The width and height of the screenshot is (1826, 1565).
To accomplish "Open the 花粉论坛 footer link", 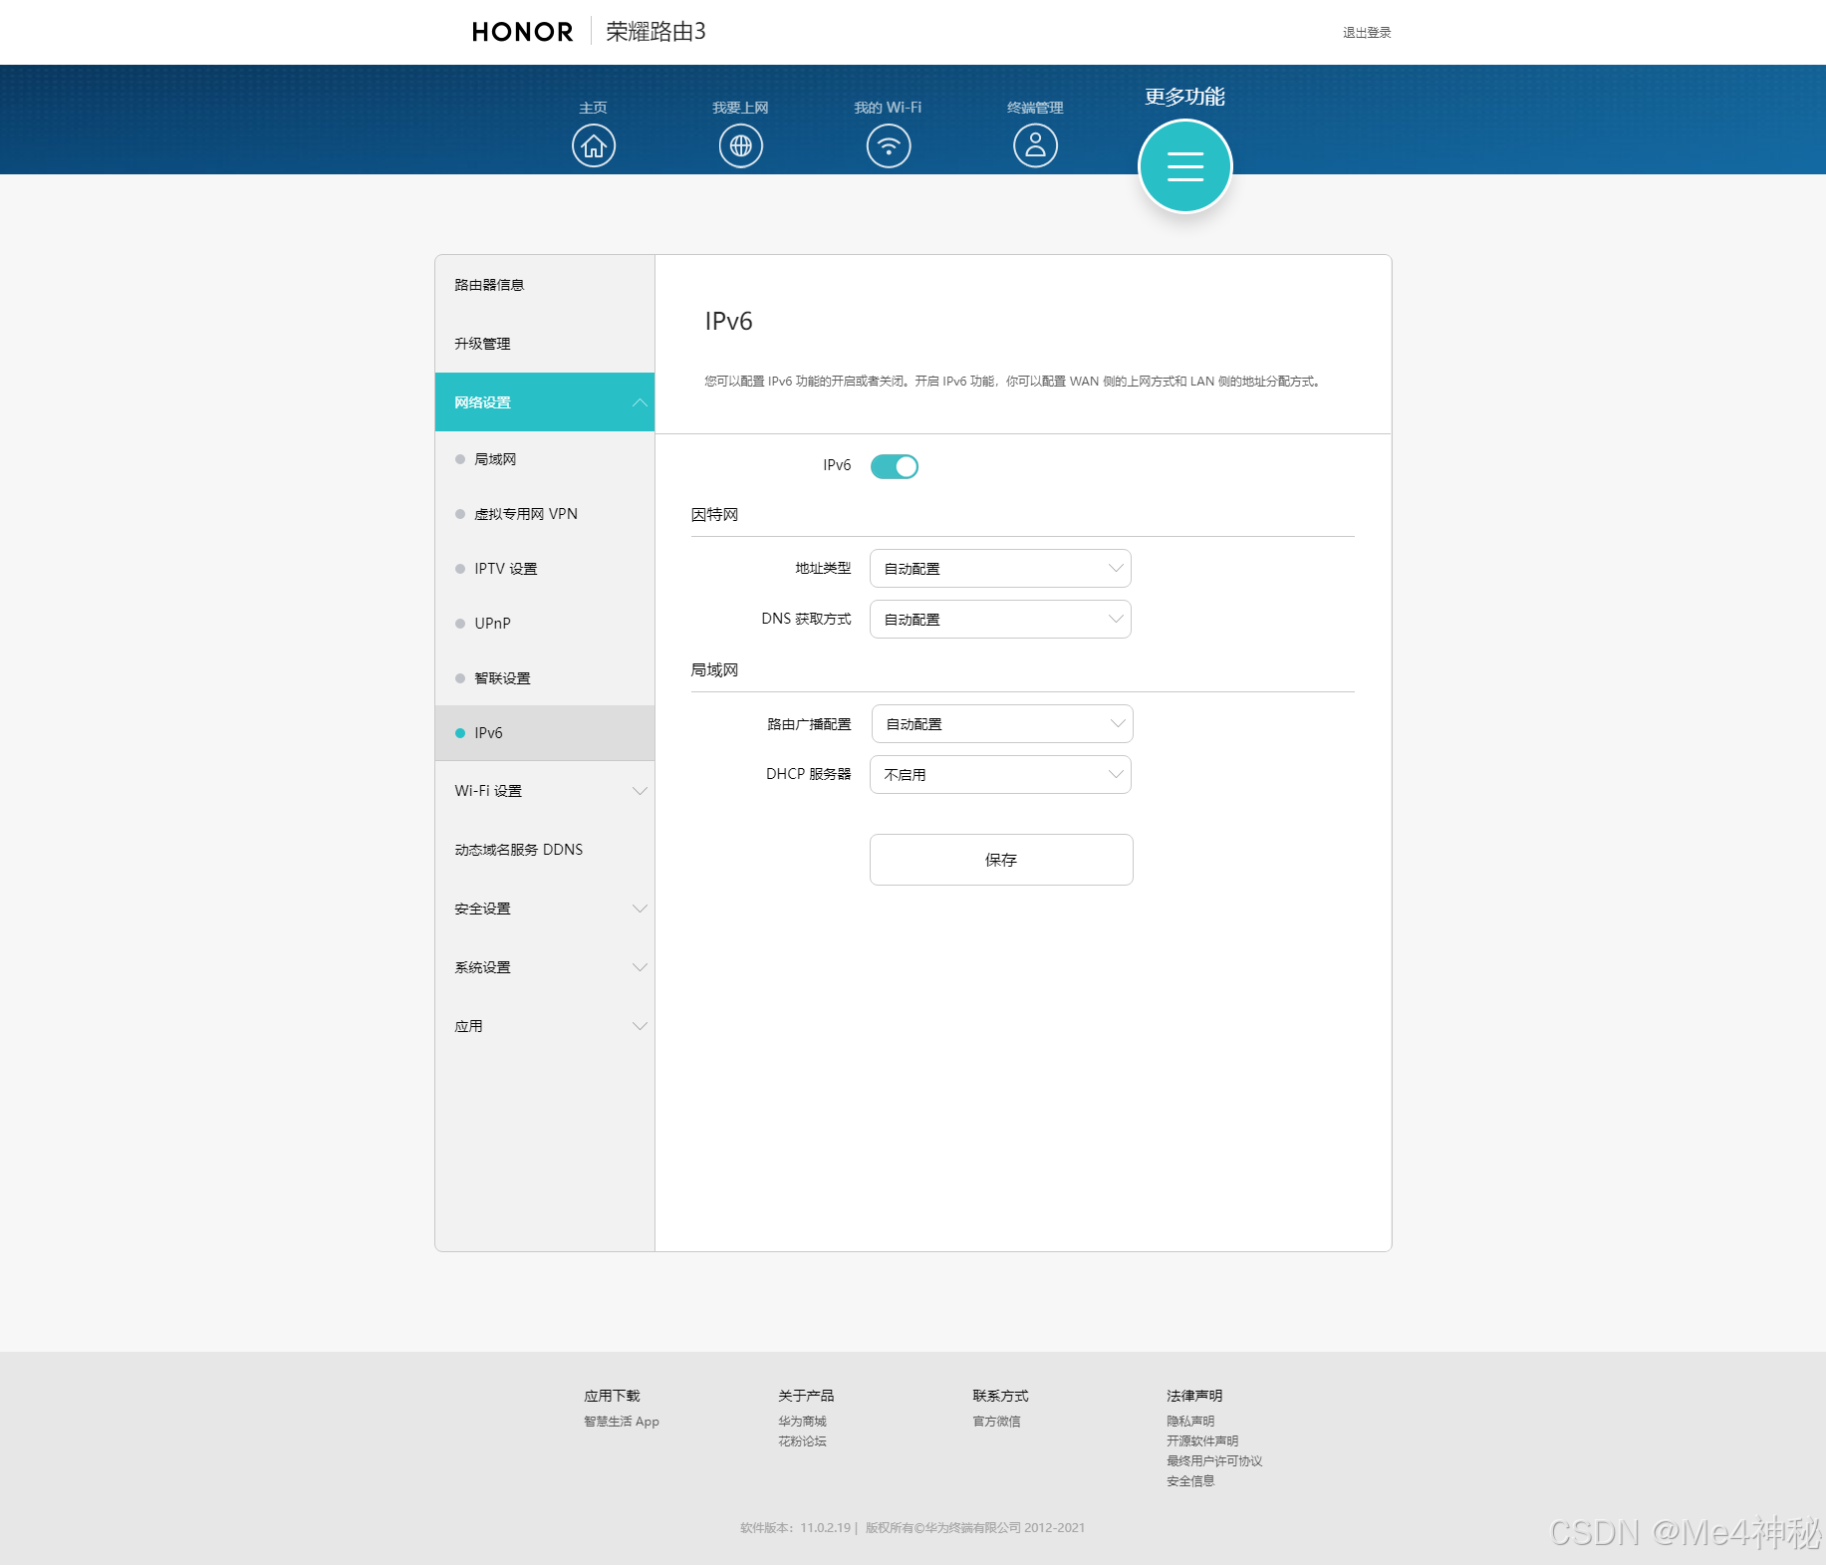I will click(x=802, y=1441).
